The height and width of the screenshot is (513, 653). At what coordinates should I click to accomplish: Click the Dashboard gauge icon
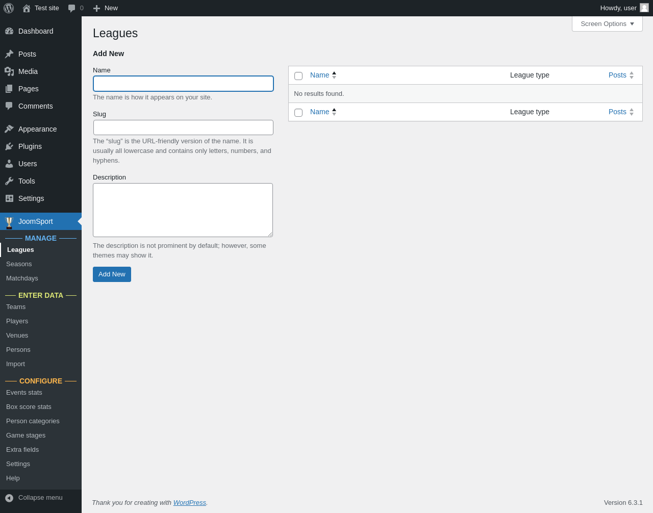[9, 31]
